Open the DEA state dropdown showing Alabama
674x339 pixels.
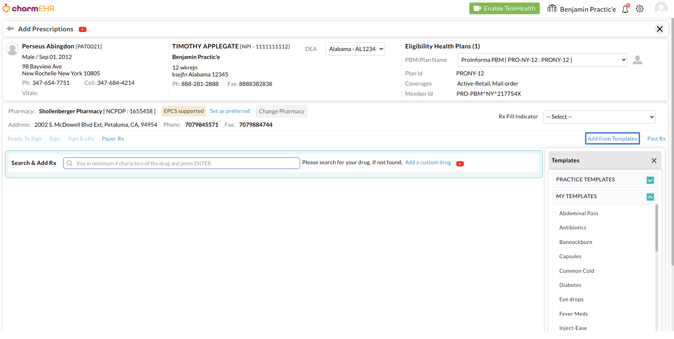point(355,48)
